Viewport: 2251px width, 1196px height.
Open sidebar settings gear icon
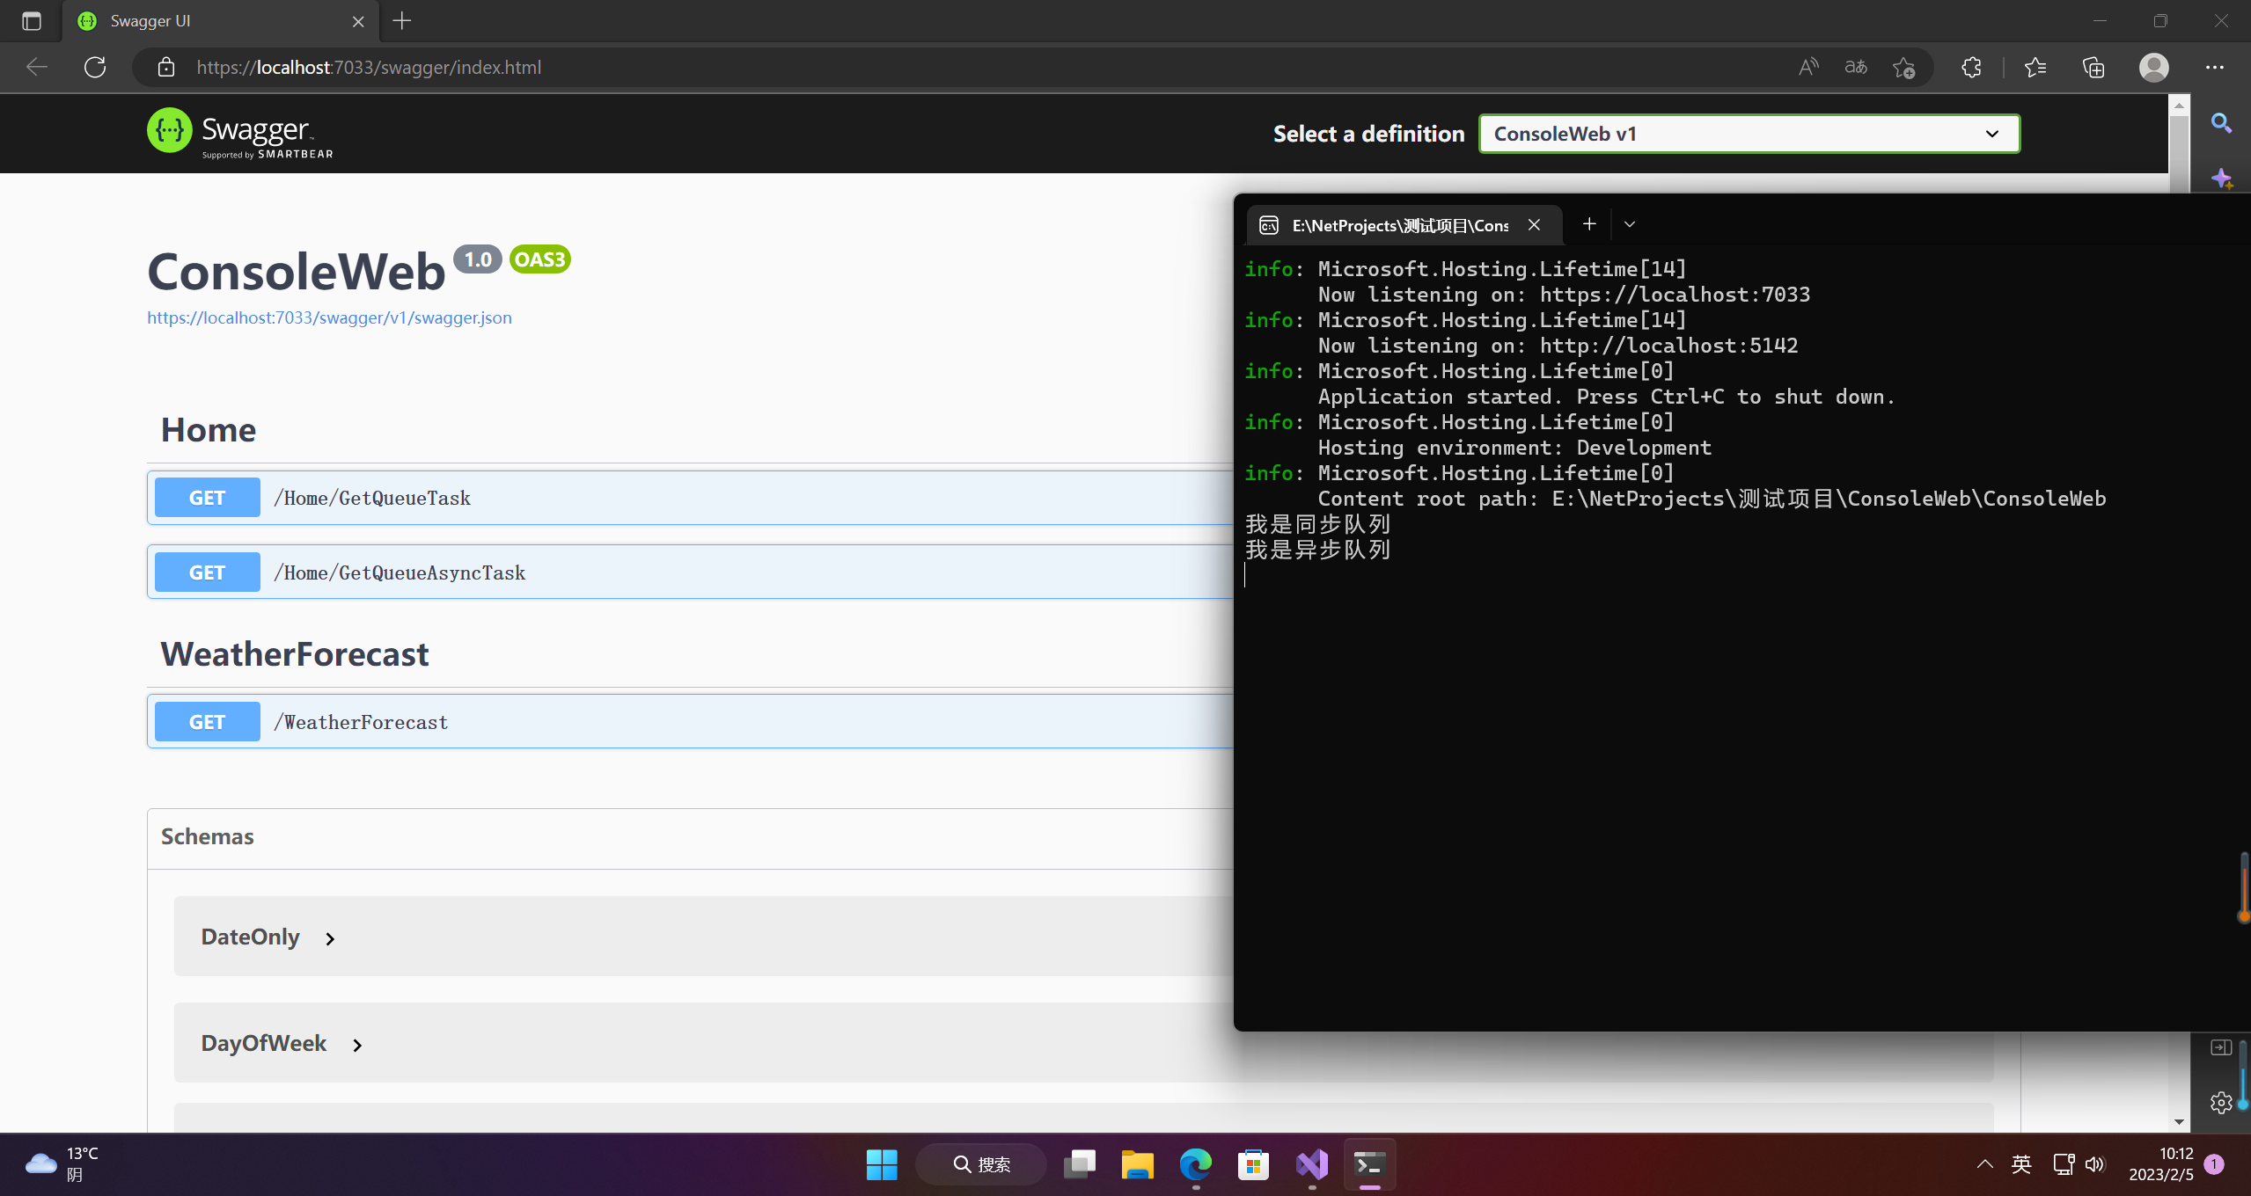tap(2220, 1102)
